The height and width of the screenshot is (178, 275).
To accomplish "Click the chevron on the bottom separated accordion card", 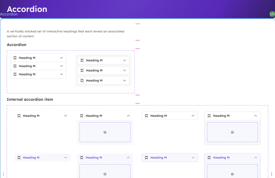I will (x=124, y=81).
